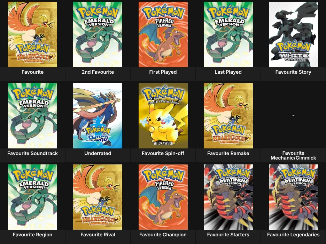Click the HeartGold cover above Favourite Remake
The height and width of the screenshot is (244, 326).
pyautogui.click(x=228, y=116)
